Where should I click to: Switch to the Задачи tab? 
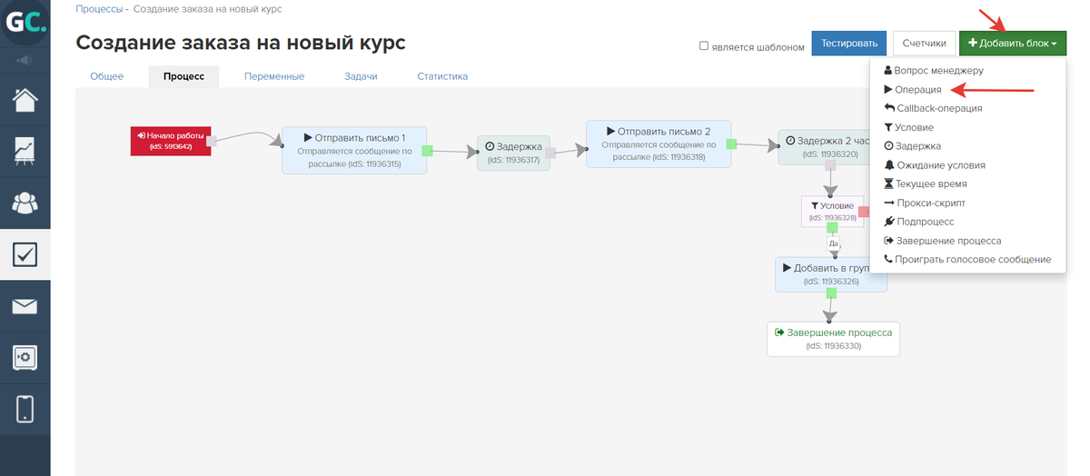(361, 76)
